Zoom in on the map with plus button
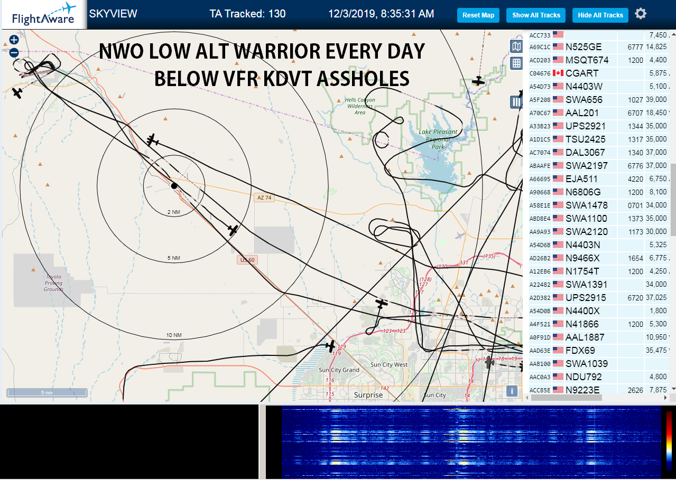The width and height of the screenshot is (676, 480). point(14,40)
